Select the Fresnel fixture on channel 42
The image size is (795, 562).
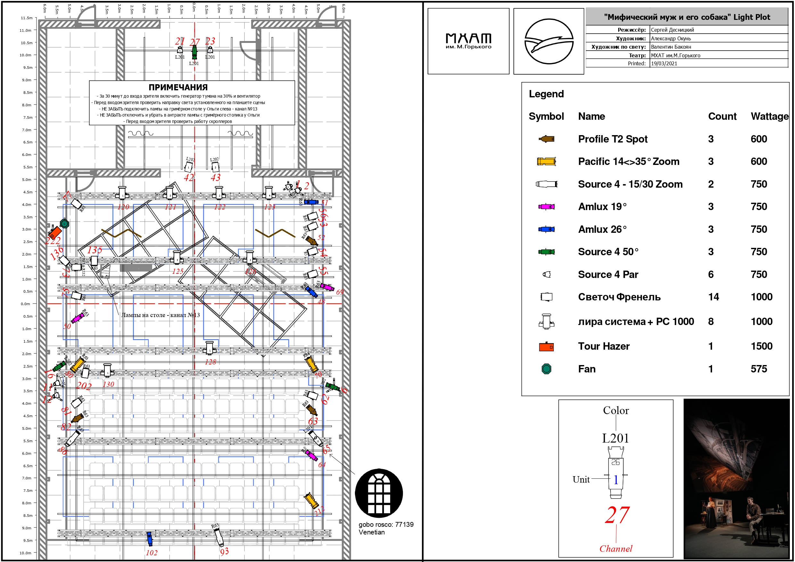[x=188, y=167]
